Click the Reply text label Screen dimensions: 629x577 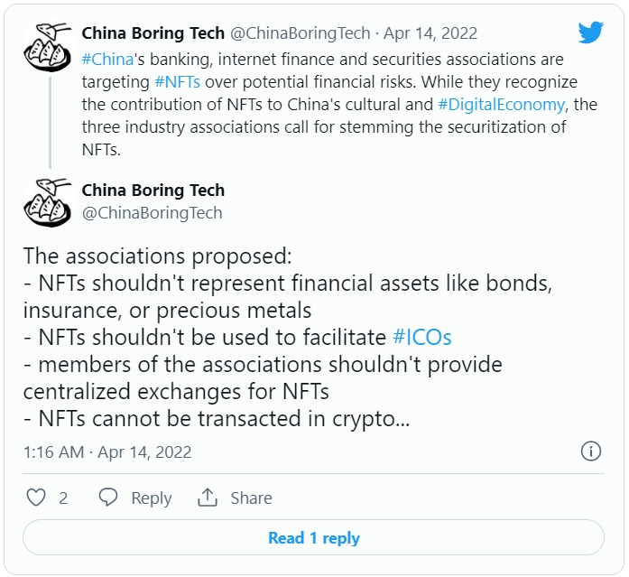click(151, 498)
